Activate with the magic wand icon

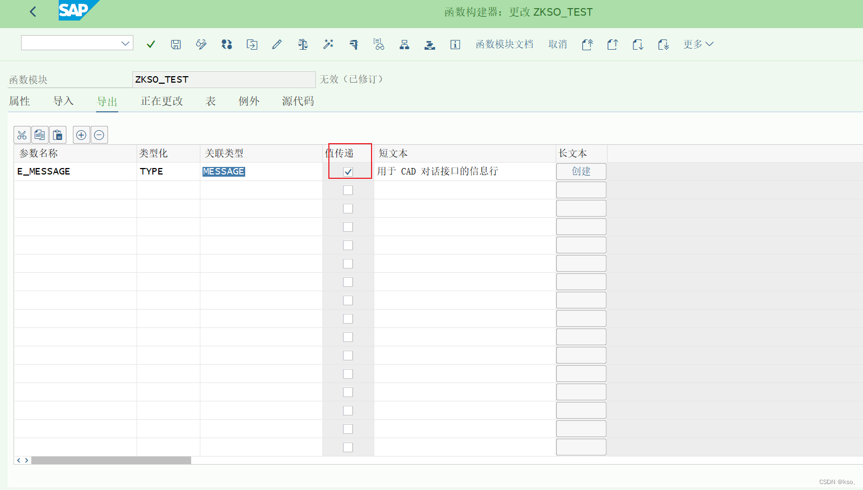click(x=328, y=44)
